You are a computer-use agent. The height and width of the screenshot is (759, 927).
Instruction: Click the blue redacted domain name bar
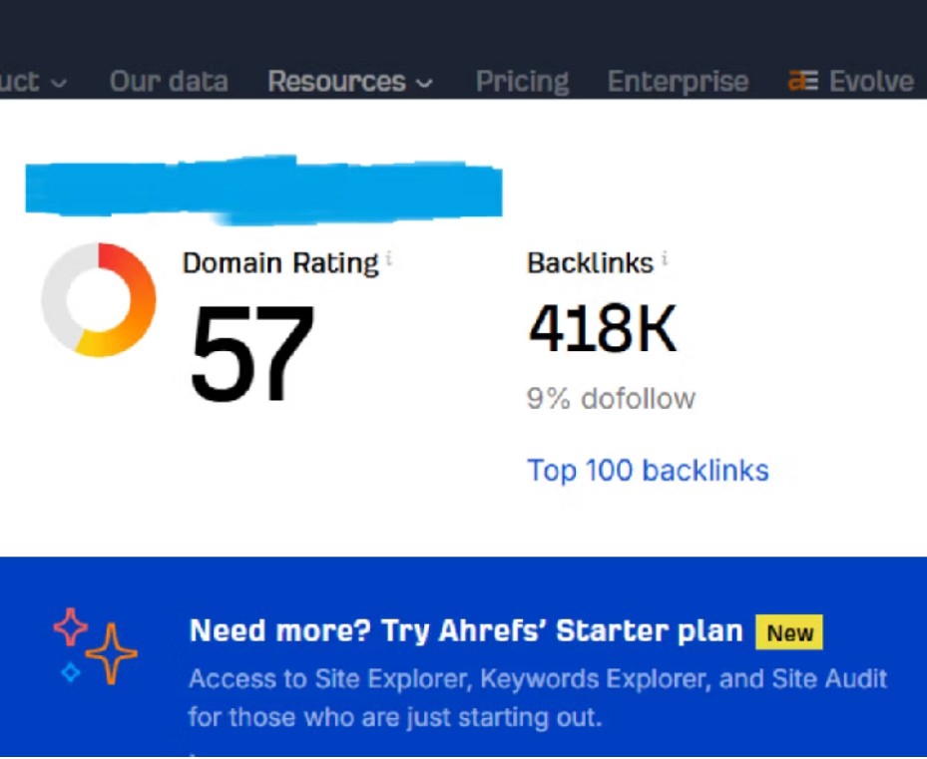(263, 190)
